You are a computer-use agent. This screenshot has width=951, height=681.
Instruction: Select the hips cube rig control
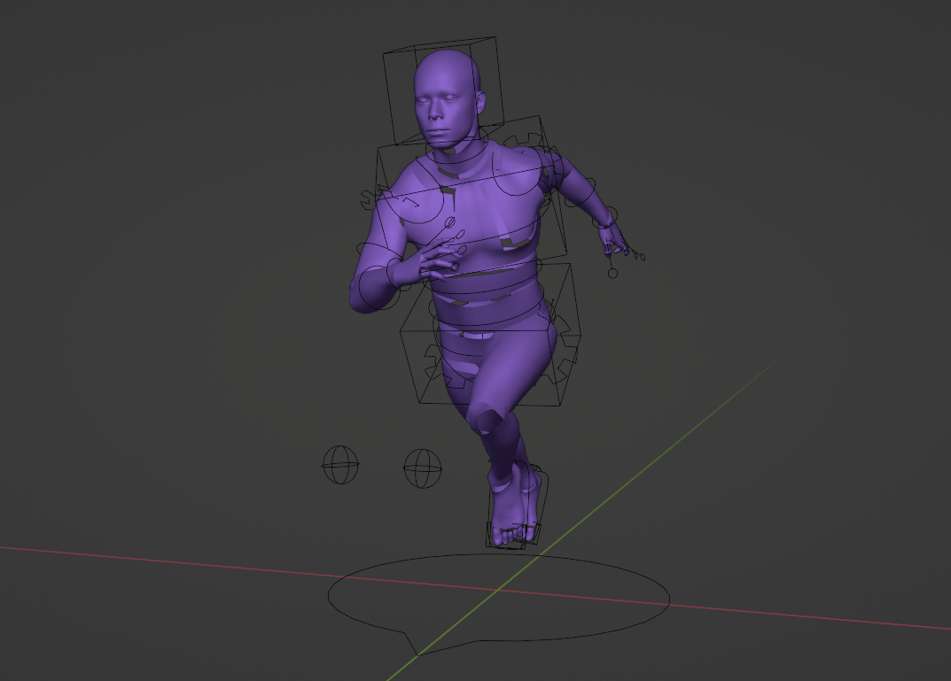pos(491,334)
